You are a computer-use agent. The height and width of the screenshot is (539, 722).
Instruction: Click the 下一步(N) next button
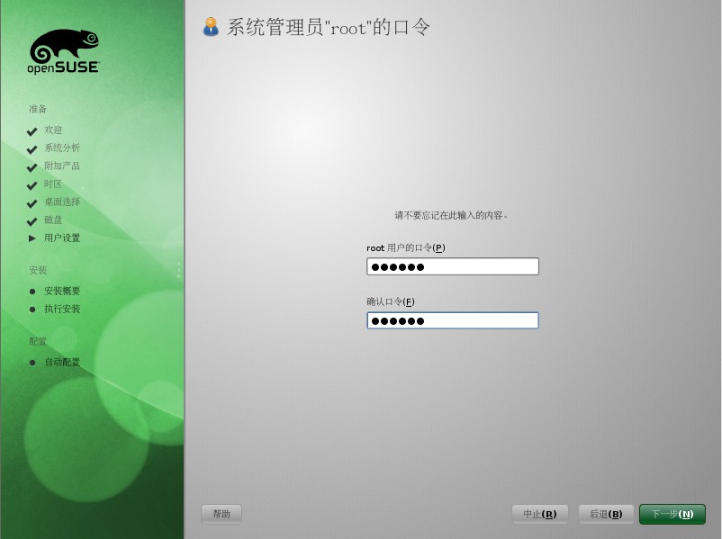coord(672,514)
